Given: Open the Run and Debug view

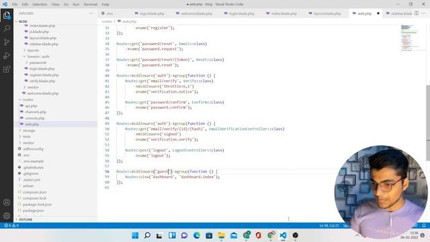Looking at the screenshot, I should click(x=7, y=55).
